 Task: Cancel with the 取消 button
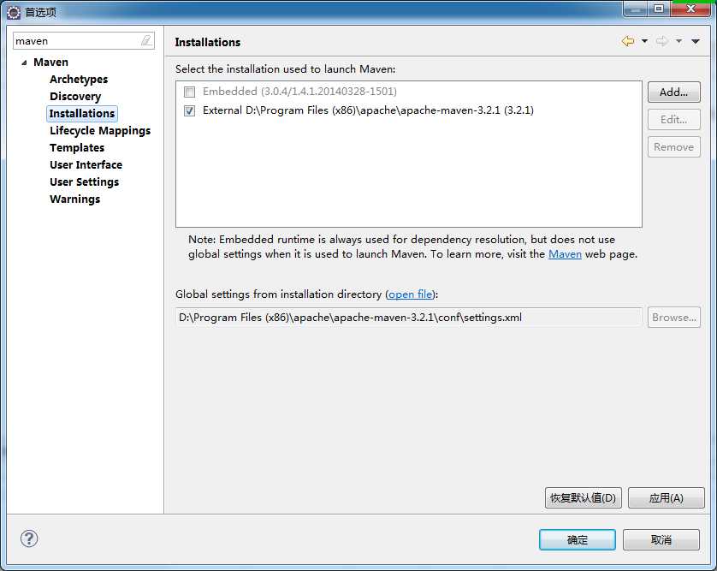pyautogui.click(x=661, y=540)
